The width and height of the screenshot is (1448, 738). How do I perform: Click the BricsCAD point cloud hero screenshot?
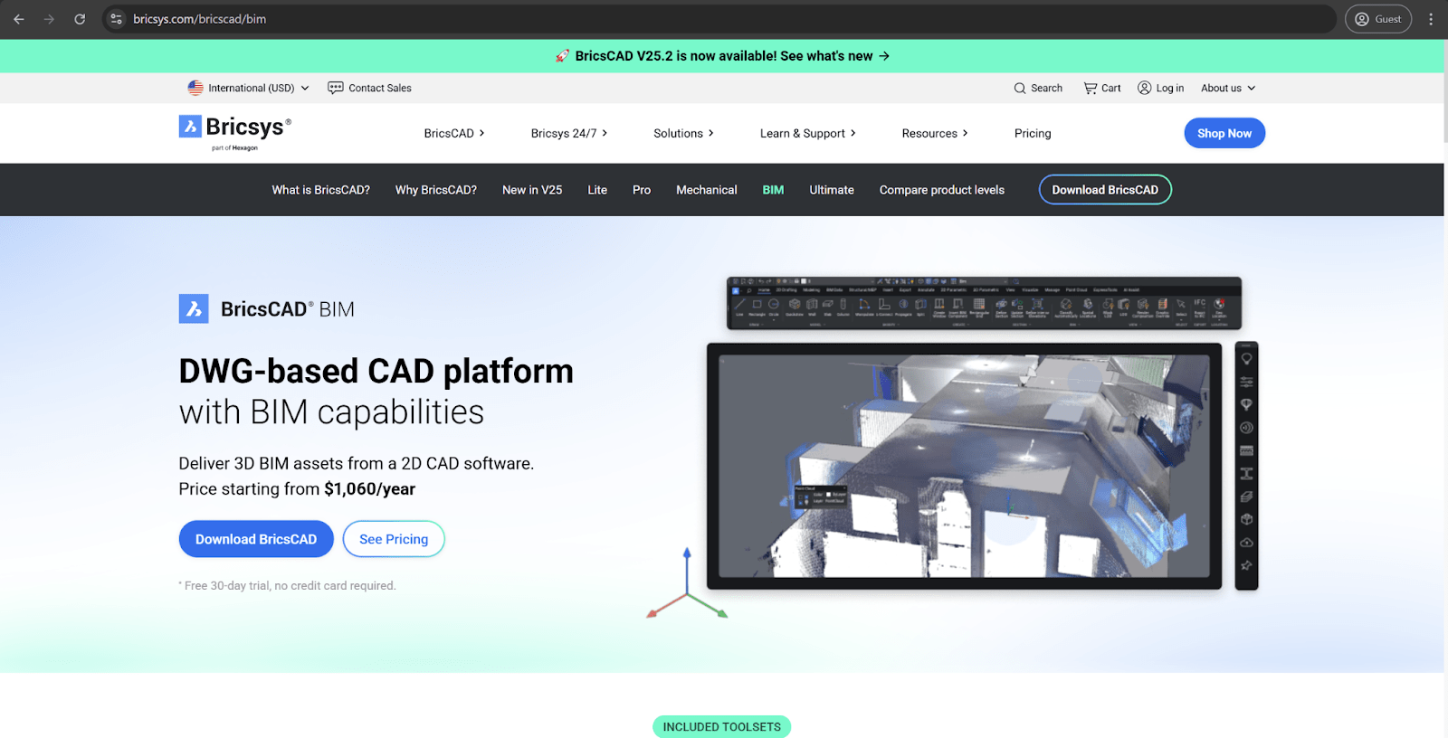click(x=964, y=466)
